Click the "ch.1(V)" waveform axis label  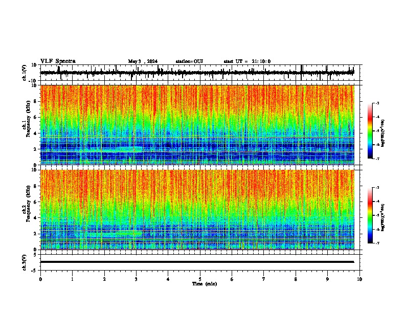[25, 73]
